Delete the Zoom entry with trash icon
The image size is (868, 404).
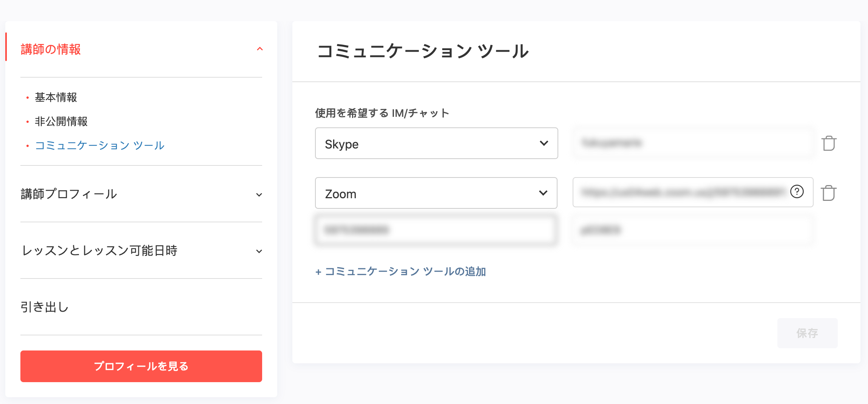click(x=829, y=193)
